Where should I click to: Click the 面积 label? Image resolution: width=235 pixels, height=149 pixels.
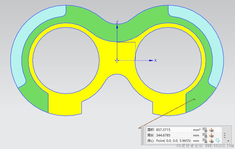pos(150,130)
